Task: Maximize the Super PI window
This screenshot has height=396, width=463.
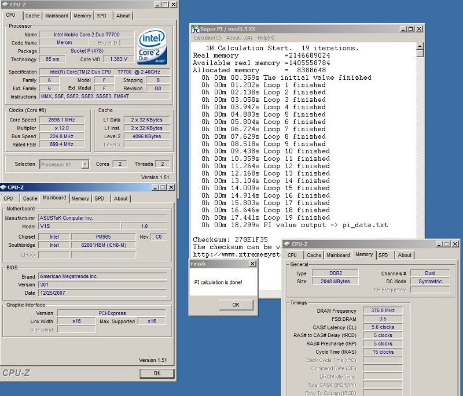Action: coord(410,29)
